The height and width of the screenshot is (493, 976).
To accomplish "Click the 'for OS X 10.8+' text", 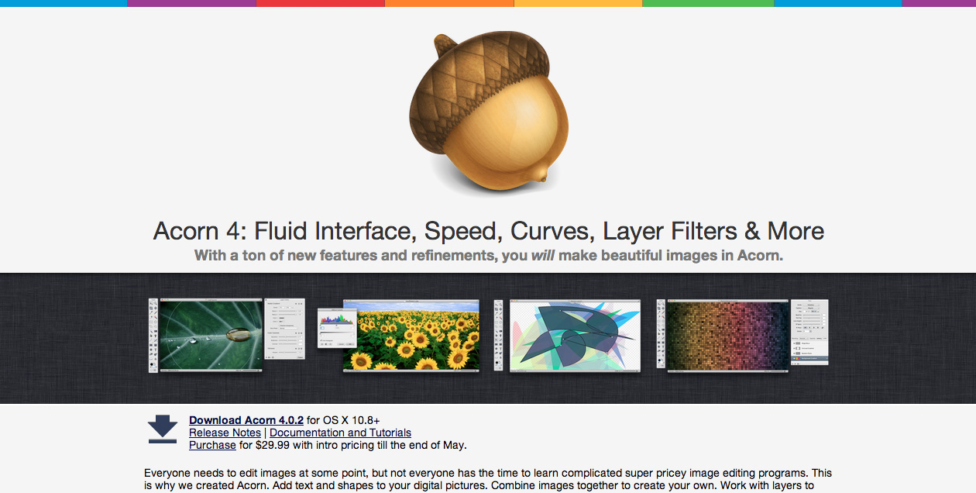I will pyautogui.click(x=343, y=420).
